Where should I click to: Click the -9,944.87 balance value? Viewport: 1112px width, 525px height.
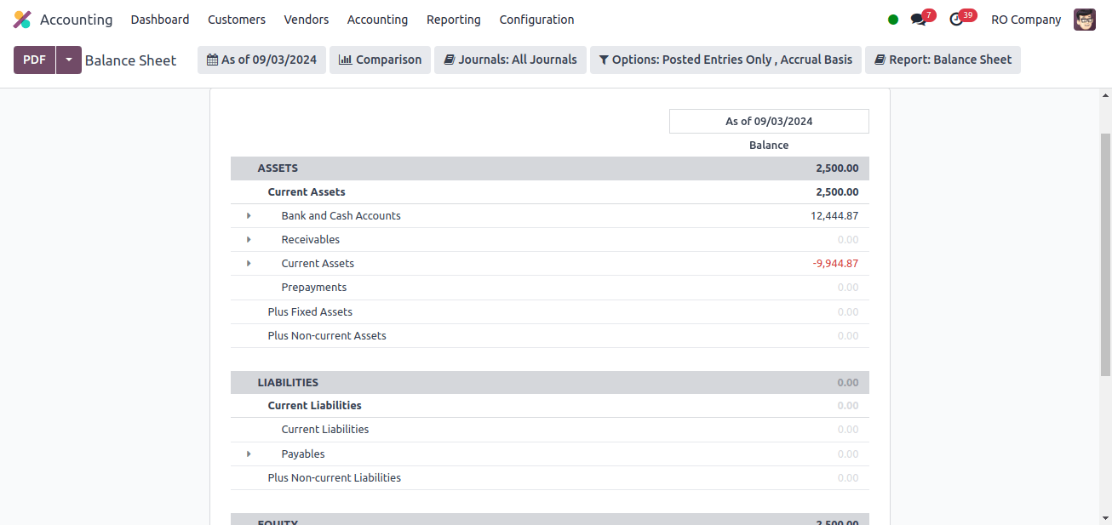[x=835, y=264]
